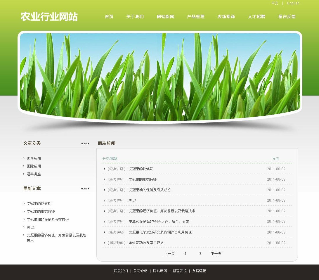
Task: Go to 关于我们 in navigation
Action: pos(135,17)
